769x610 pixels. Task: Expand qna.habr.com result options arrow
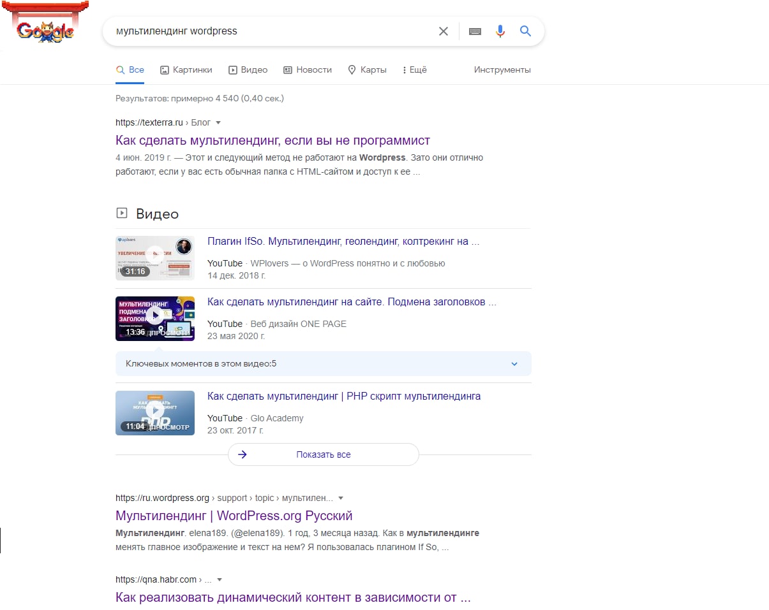[x=220, y=580]
